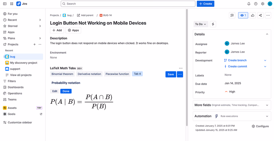Open the LaTeX Math Tabs panel three-dot menu
The width and height of the screenshot is (274, 141).
coord(181,68)
